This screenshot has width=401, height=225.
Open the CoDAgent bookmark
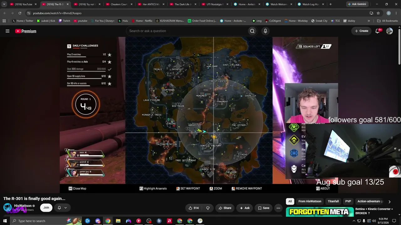point(273,21)
